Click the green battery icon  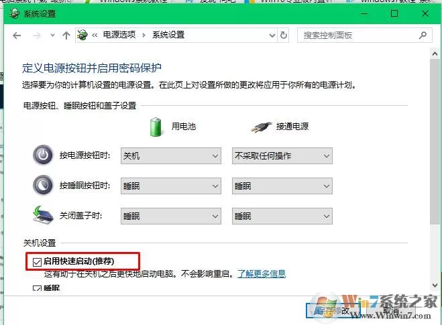[x=156, y=127]
